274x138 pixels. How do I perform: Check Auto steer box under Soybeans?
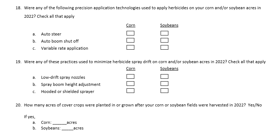click(164, 33)
